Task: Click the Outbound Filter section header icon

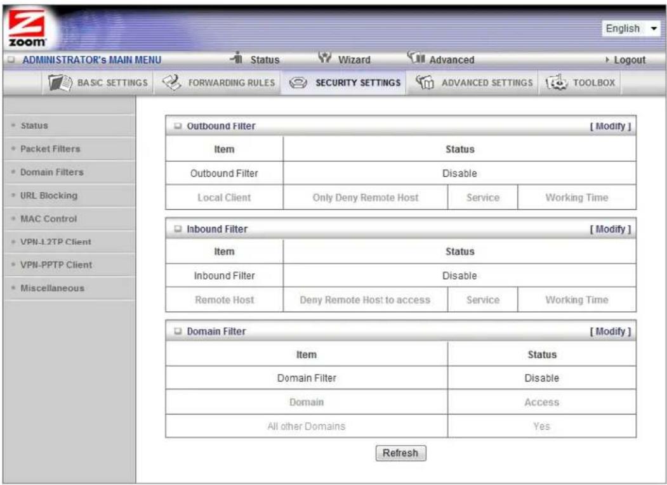Action: [178, 126]
